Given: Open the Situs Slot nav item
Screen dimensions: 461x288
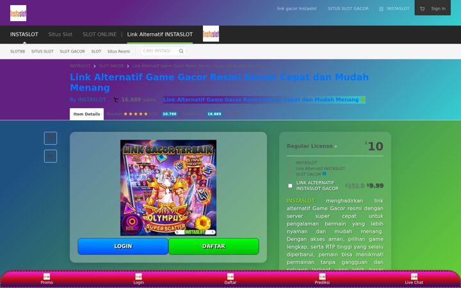Looking at the screenshot, I should click(x=60, y=35).
